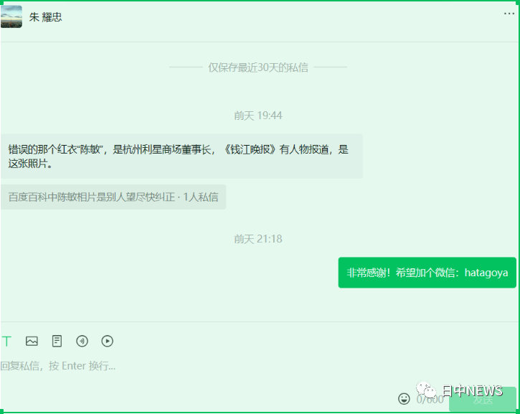Select the text message T icon
Image resolution: width=520 pixels, height=414 pixels.
pos(6,341)
